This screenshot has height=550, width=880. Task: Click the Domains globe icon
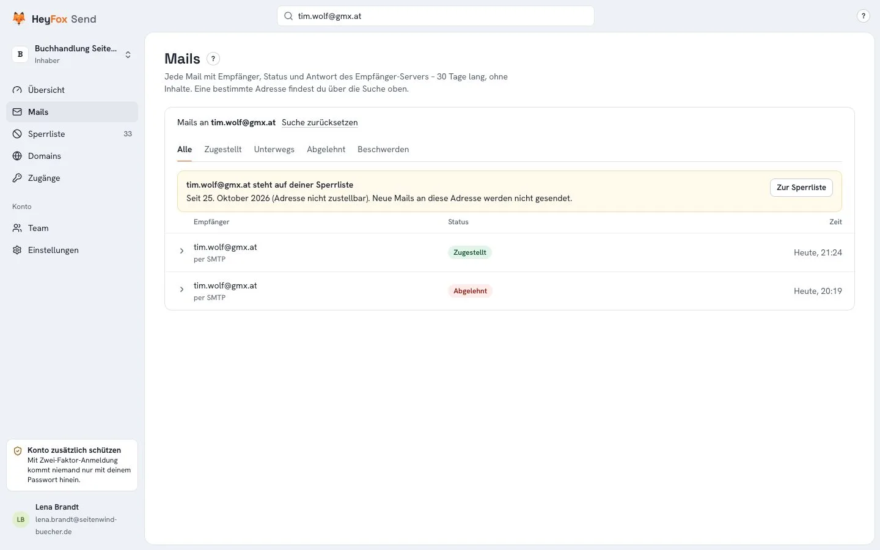17,156
